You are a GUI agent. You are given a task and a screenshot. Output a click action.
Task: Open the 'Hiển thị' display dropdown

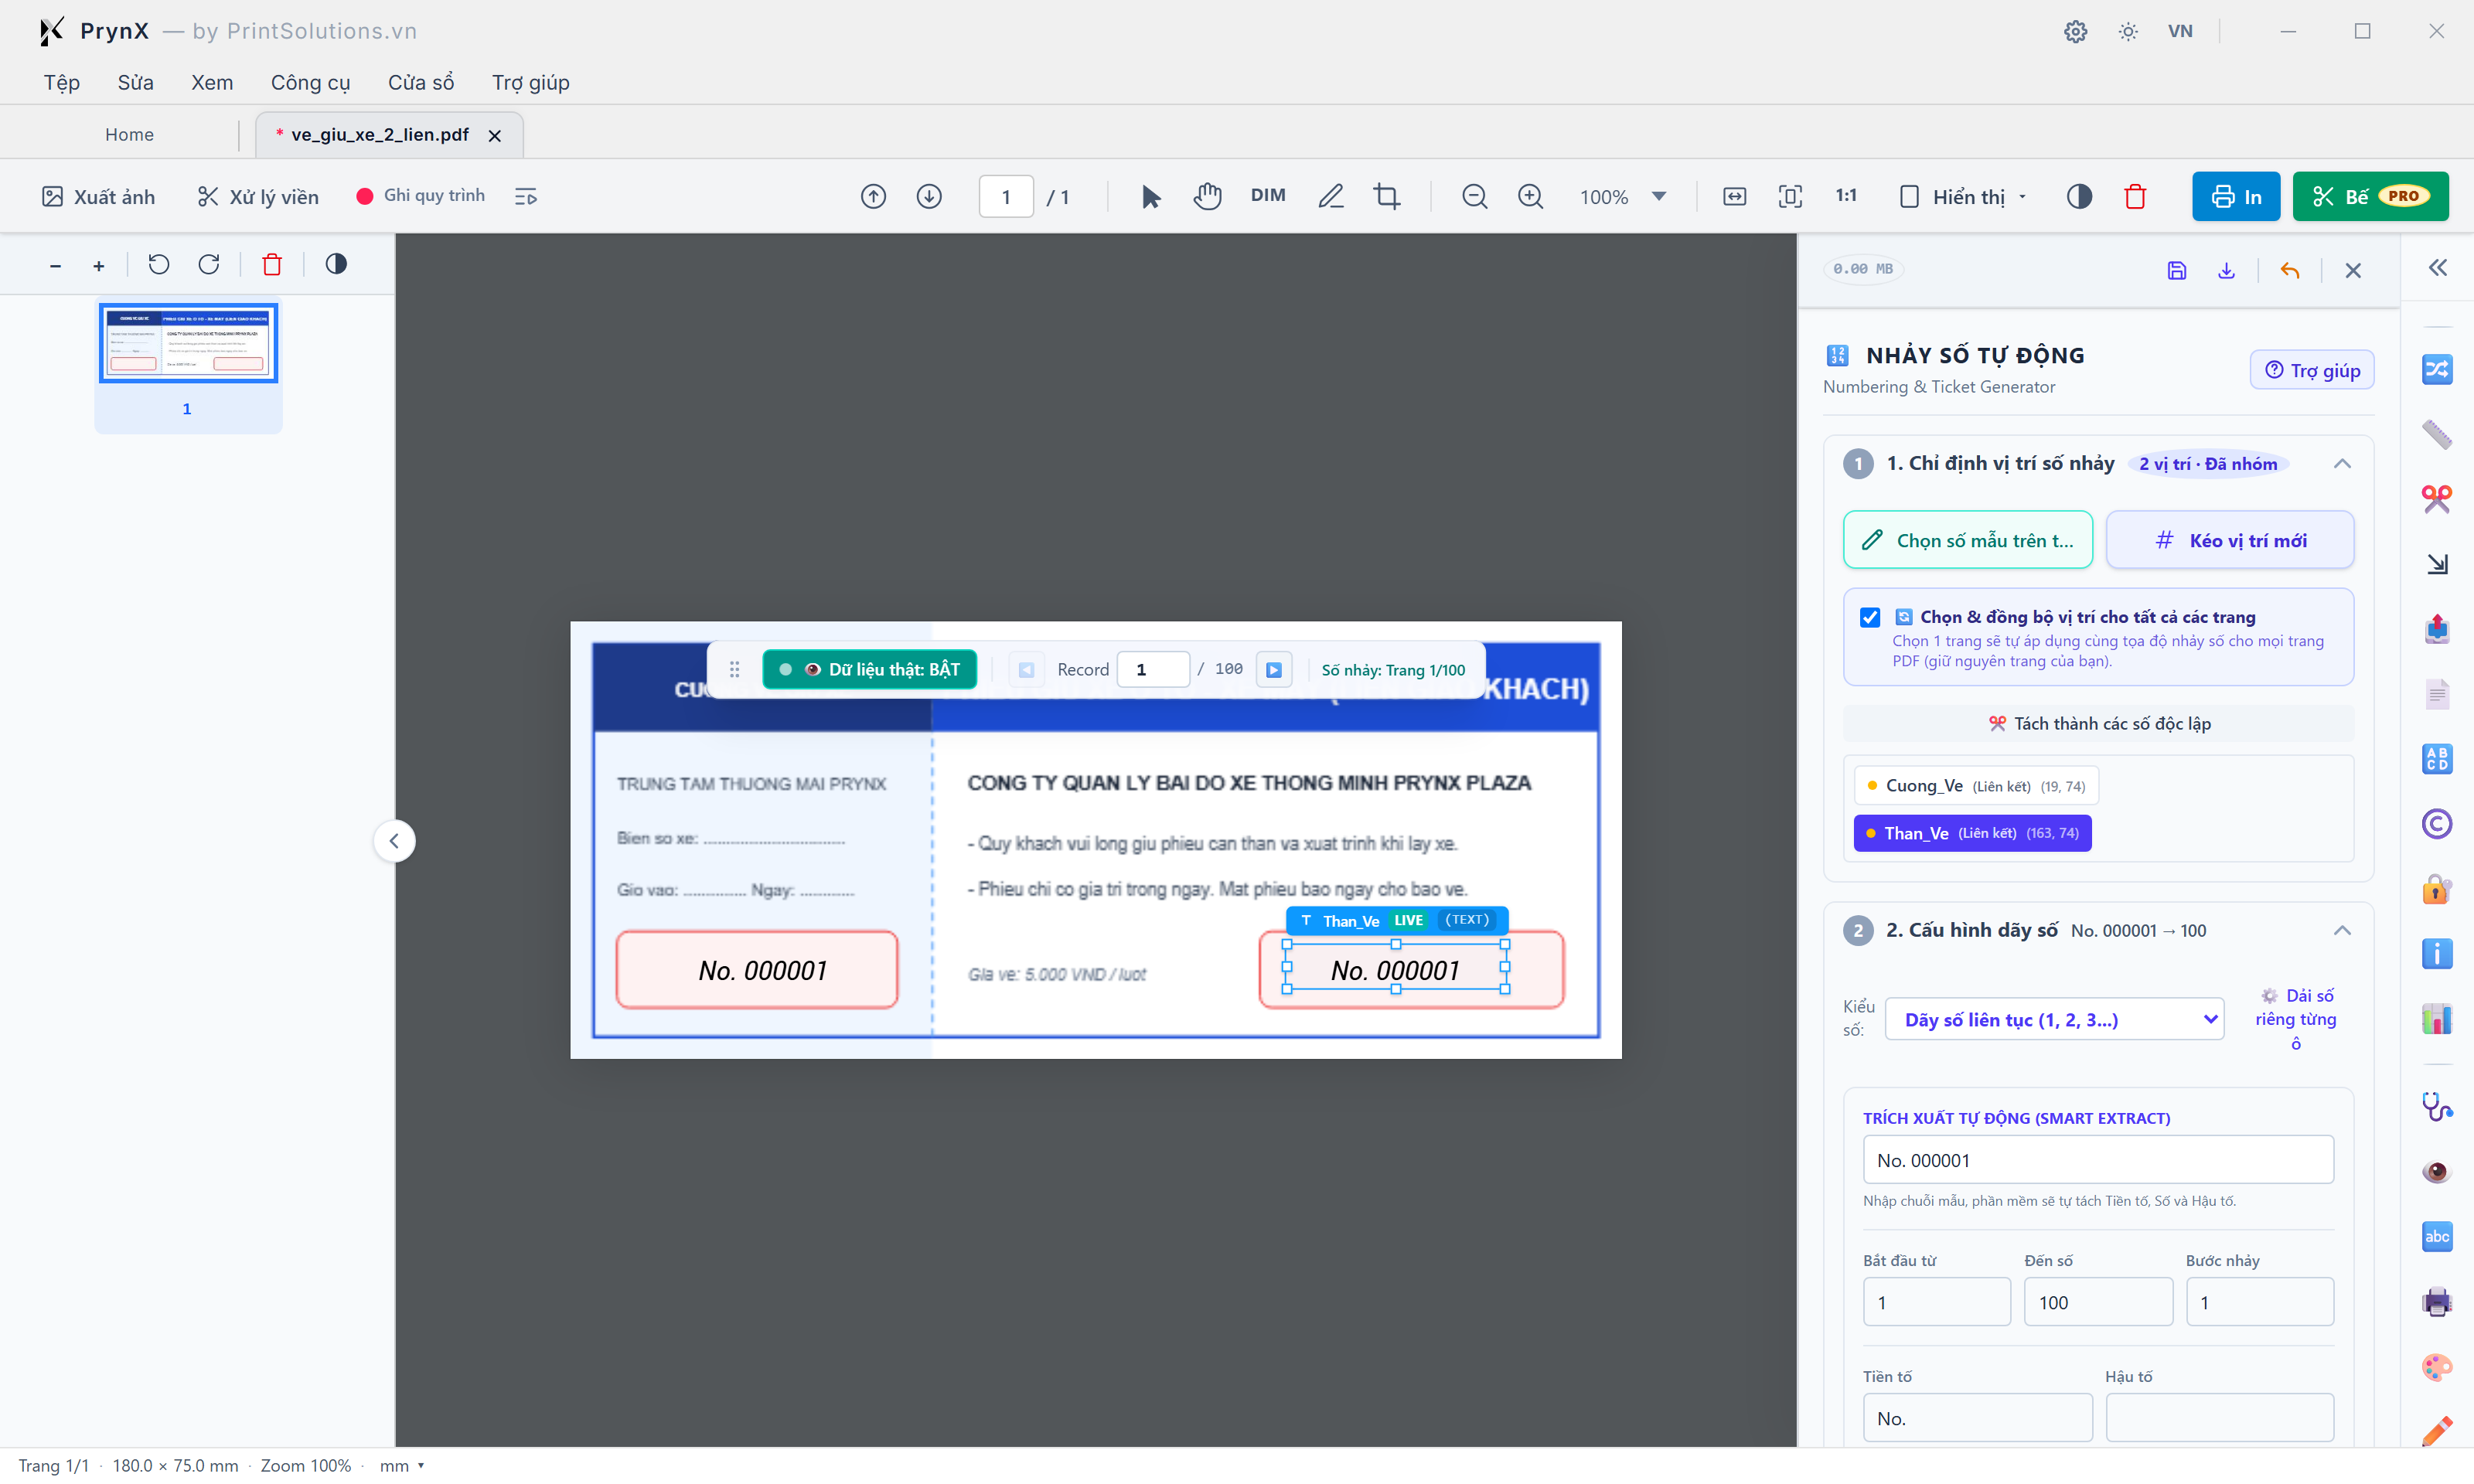pyautogui.click(x=1963, y=197)
